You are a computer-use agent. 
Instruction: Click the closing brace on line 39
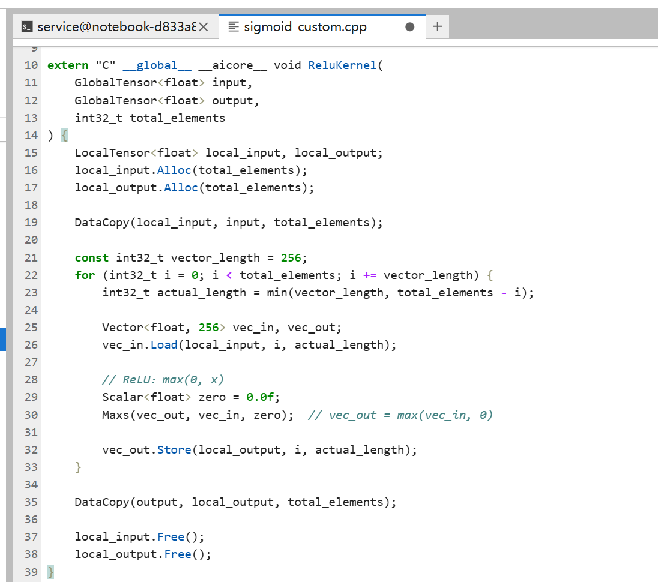pyautogui.click(x=51, y=572)
